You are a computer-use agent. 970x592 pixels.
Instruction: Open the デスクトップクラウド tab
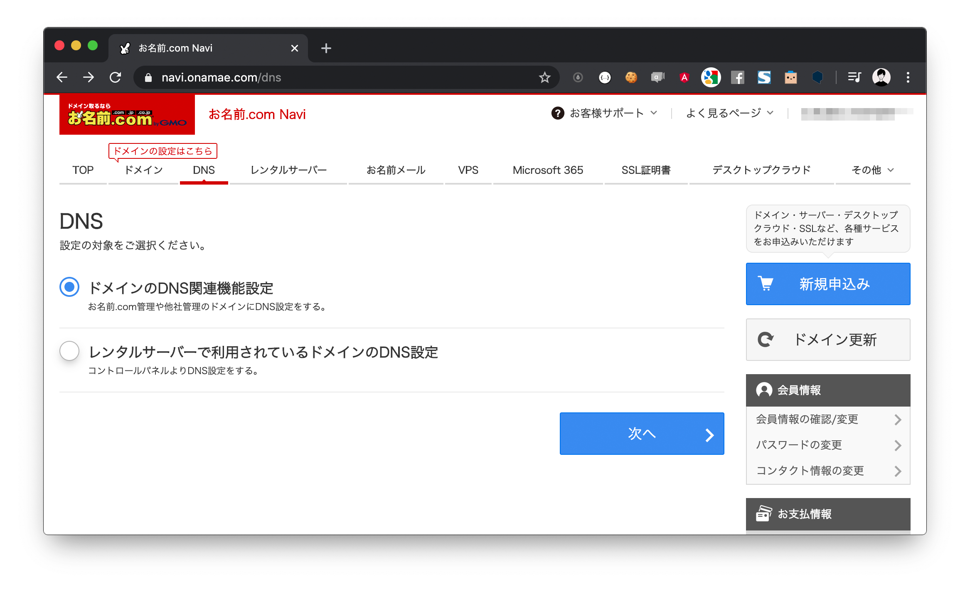pos(761,170)
